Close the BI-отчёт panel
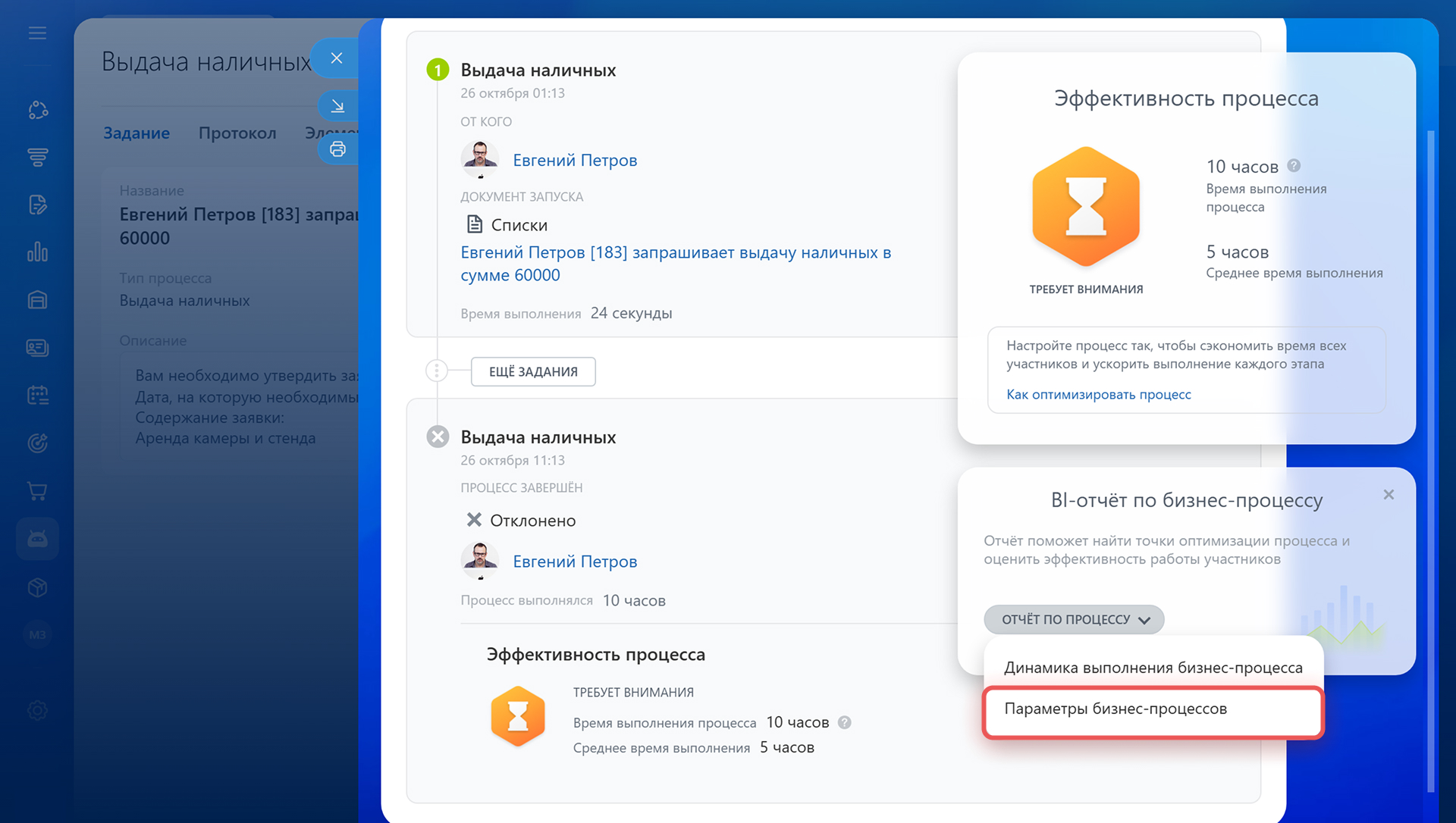Screen dimensions: 1456x823 tap(1388, 495)
